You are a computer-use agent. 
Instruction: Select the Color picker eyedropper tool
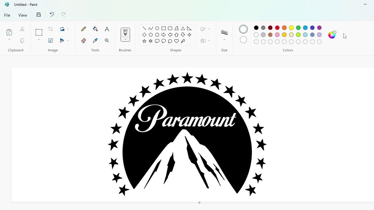[x=95, y=41]
